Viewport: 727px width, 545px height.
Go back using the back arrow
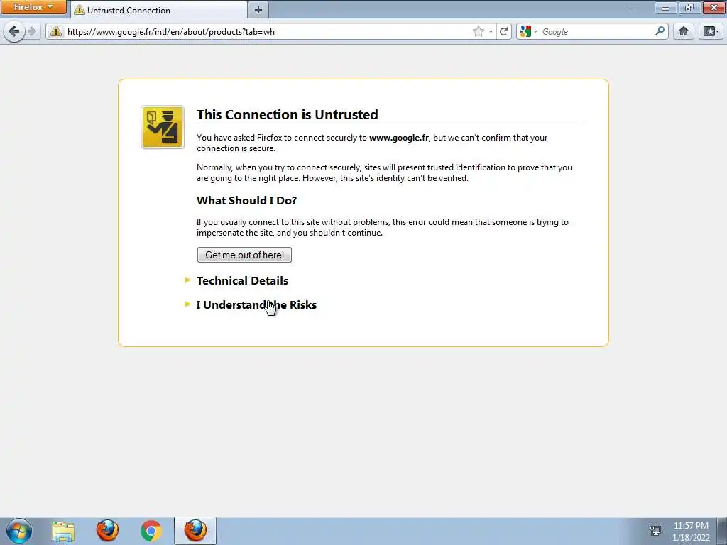coord(14,31)
